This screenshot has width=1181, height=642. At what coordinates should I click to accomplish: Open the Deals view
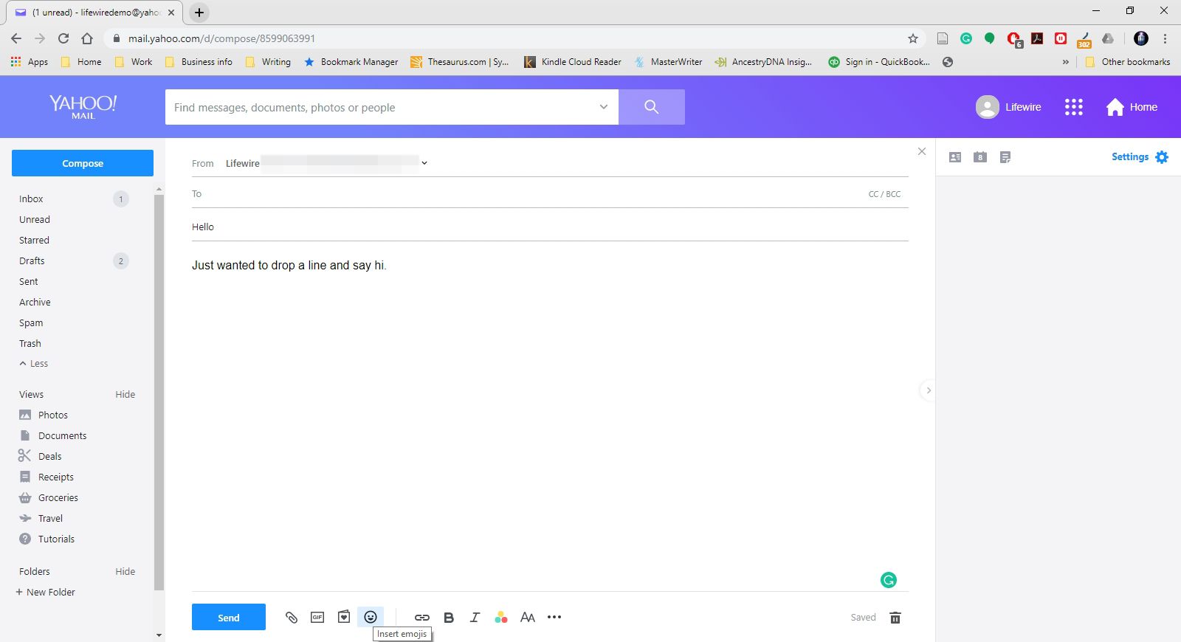[41, 456]
